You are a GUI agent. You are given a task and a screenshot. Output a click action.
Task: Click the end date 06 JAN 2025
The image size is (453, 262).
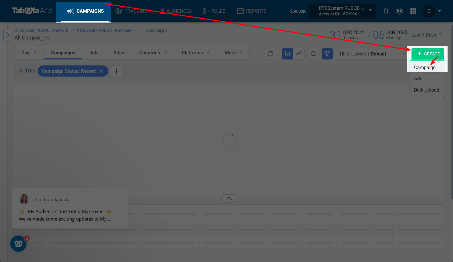(390, 35)
